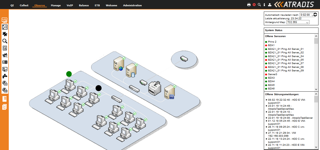Open the ETB menu

(x=97, y=5)
